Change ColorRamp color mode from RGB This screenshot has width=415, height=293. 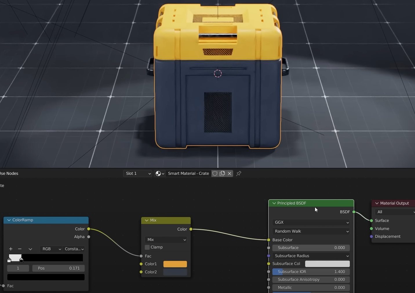coord(51,249)
